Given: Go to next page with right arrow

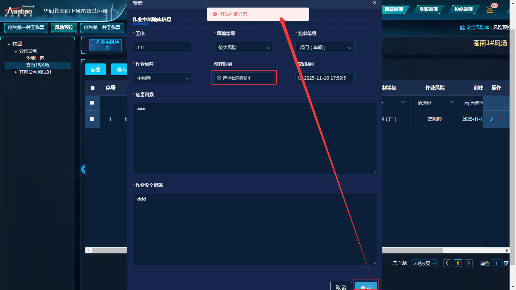Looking at the screenshot, I should (468, 263).
